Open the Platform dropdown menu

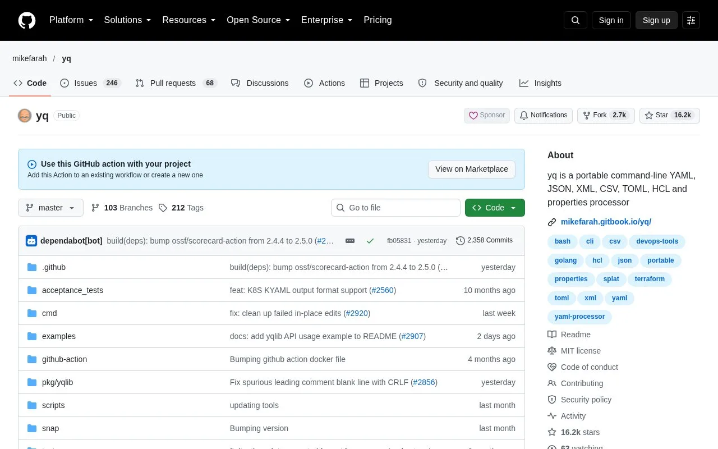pyautogui.click(x=71, y=20)
